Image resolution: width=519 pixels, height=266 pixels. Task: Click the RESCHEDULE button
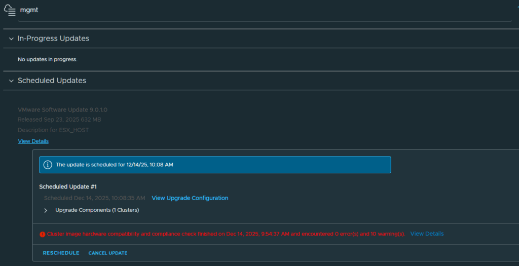click(61, 253)
